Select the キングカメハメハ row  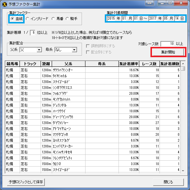[93, 99]
